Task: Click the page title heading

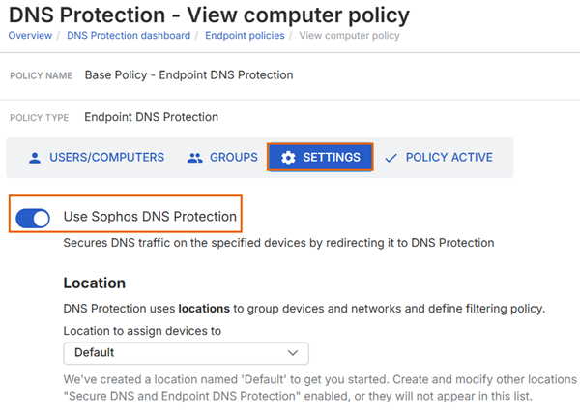Action: click(x=209, y=15)
